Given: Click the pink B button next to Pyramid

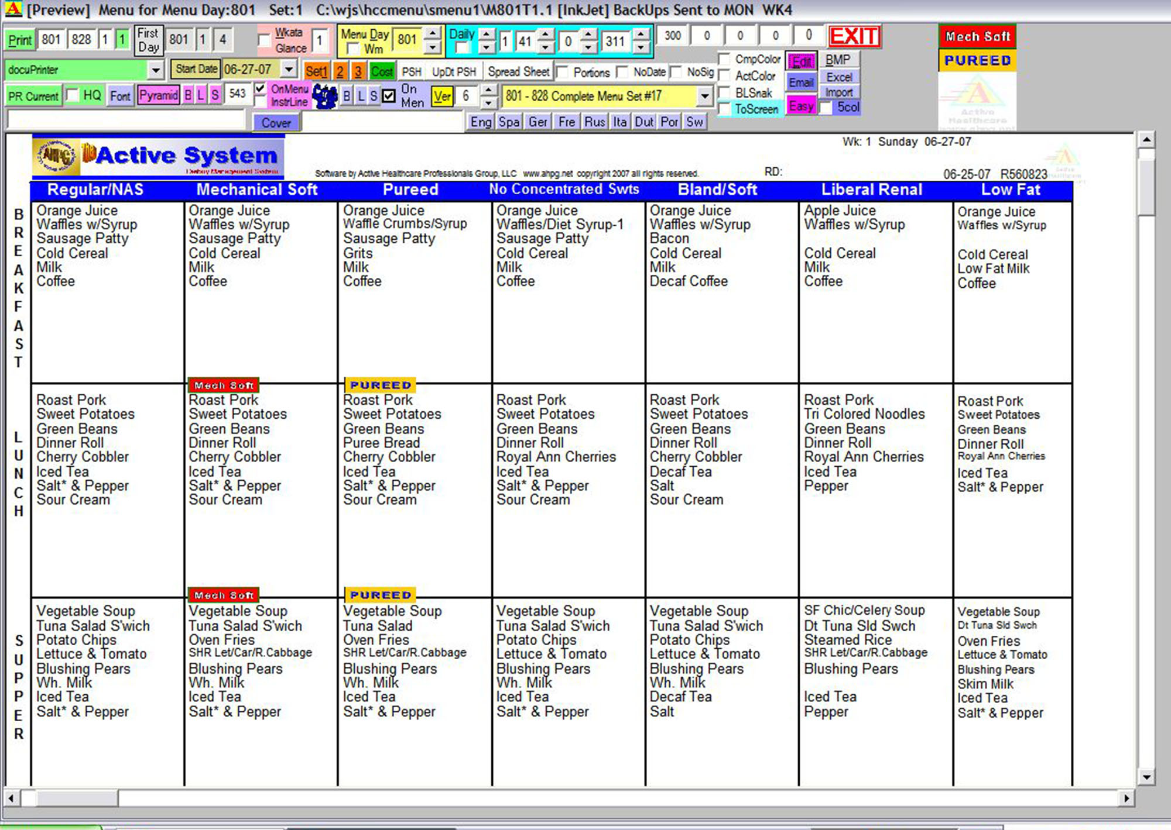Looking at the screenshot, I should [x=188, y=95].
